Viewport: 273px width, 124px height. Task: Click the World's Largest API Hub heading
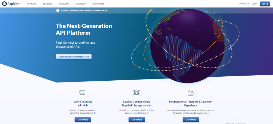point(83,104)
